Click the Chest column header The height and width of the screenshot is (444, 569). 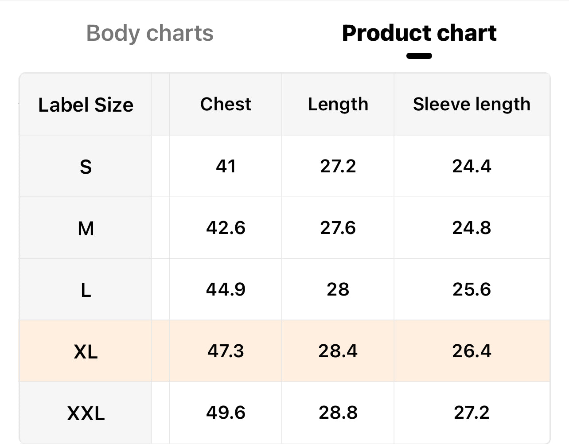pyautogui.click(x=226, y=104)
